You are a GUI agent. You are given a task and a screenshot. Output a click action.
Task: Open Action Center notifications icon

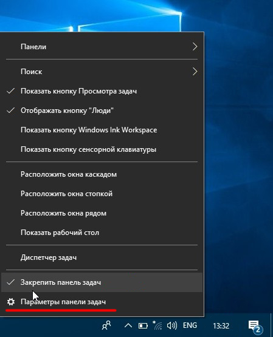[x=255, y=327]
